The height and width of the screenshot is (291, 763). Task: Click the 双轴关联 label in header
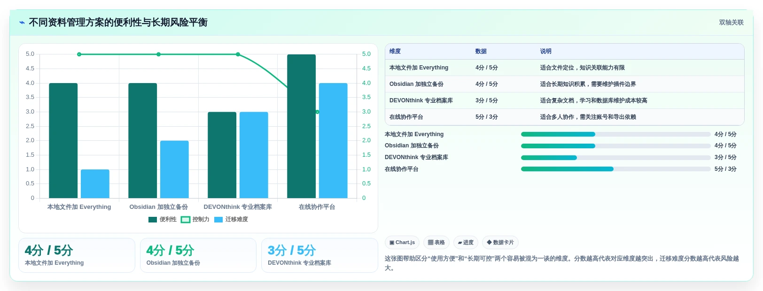731,23
